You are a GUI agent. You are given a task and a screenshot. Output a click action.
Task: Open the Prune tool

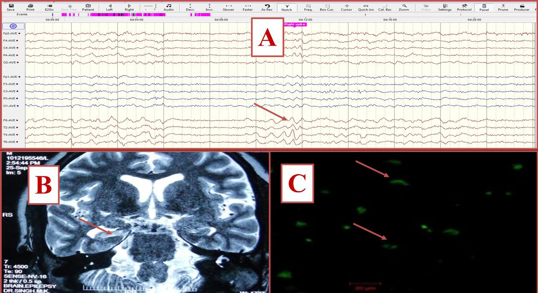503,7
